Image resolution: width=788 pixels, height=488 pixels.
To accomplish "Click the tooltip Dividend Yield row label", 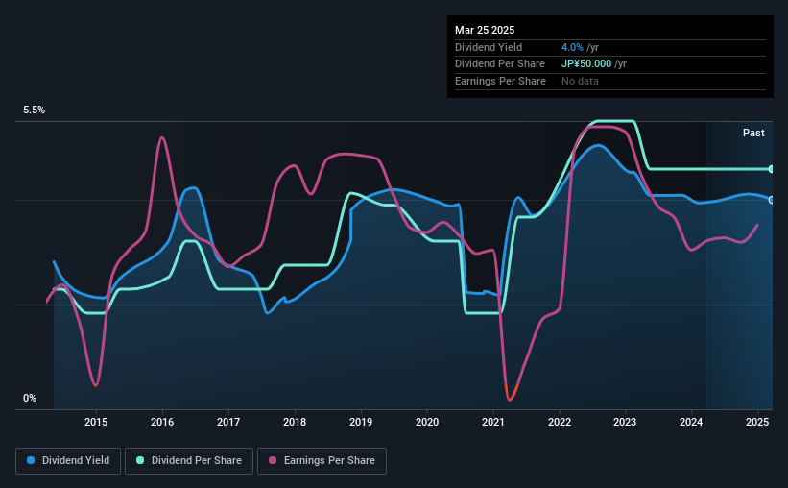I will click(x=489, y=47).
